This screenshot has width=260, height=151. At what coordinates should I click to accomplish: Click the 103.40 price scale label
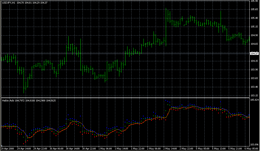coord(254,87)
